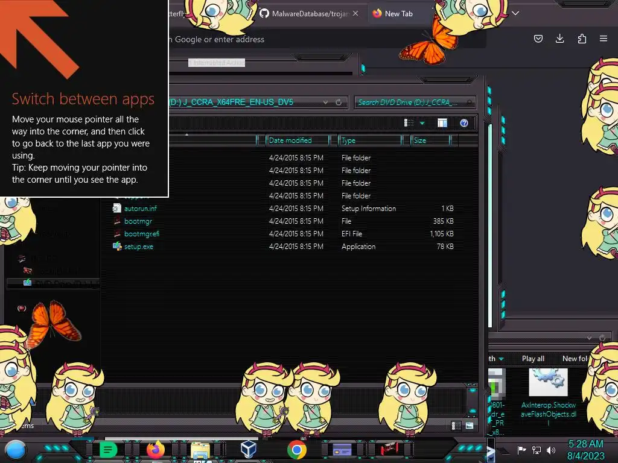The image size is (618, 463).
Task: Click the Action Center flag tray icon
Action: pyautogui.click(x=521, y=450)
